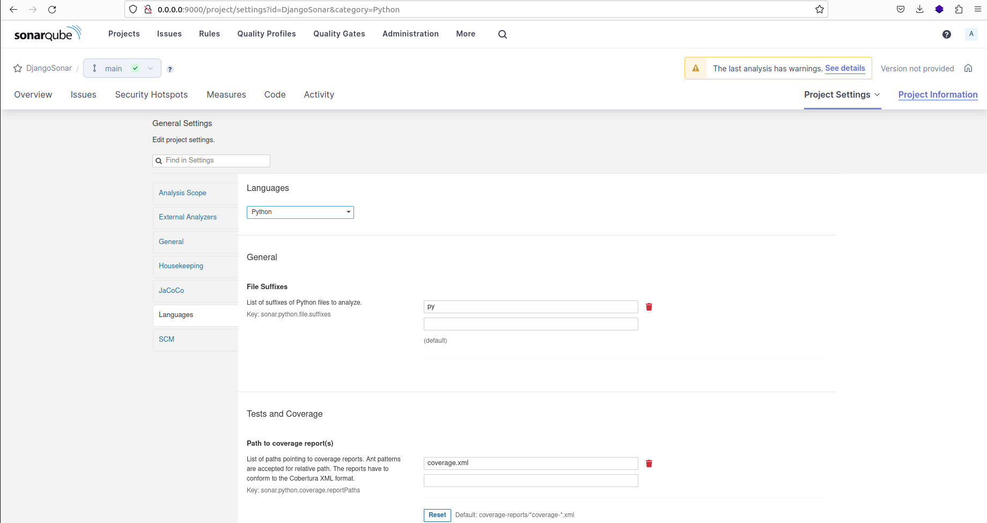Reload the page
The image size is (987, 523).
[x=52, y=9]
